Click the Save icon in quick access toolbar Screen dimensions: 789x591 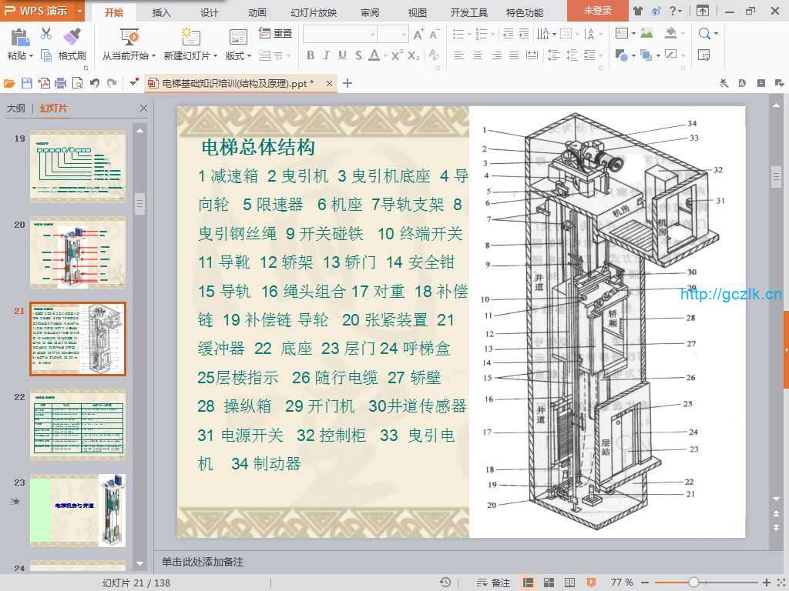[x=27, y=83]
